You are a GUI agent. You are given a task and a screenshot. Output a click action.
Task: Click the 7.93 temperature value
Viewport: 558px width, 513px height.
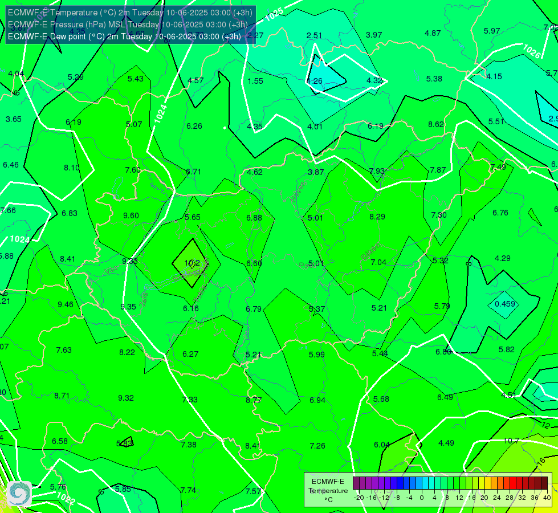tap(377, 171)
